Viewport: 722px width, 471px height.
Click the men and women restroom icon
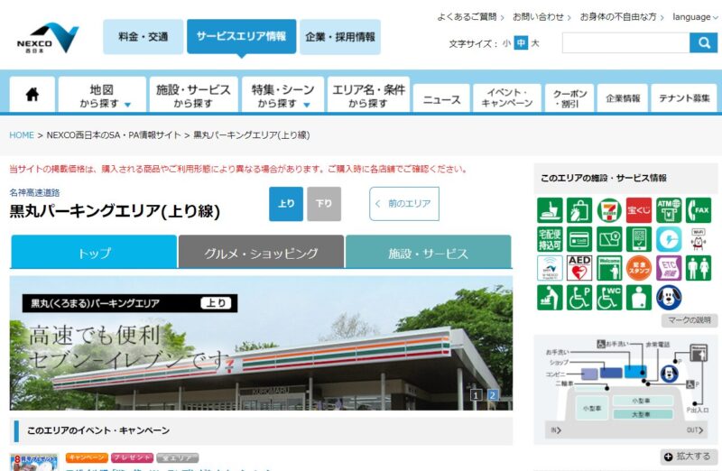pos(699,268)
